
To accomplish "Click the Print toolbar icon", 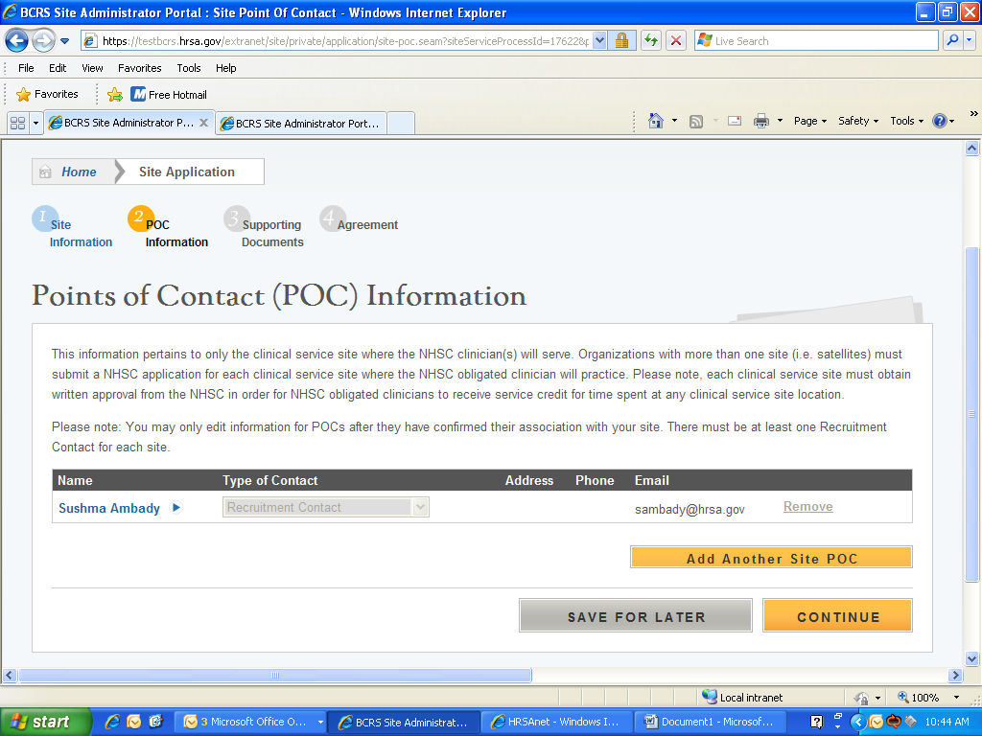I will [761, 121].
